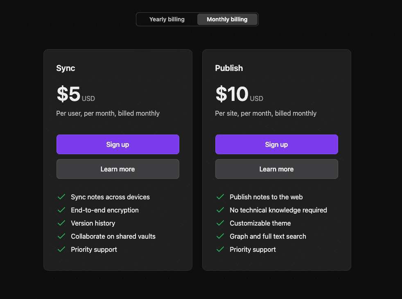This screenshot has width=402, height=299.
Task: Switch to Yearly billing option
Action: pos(167,19)
